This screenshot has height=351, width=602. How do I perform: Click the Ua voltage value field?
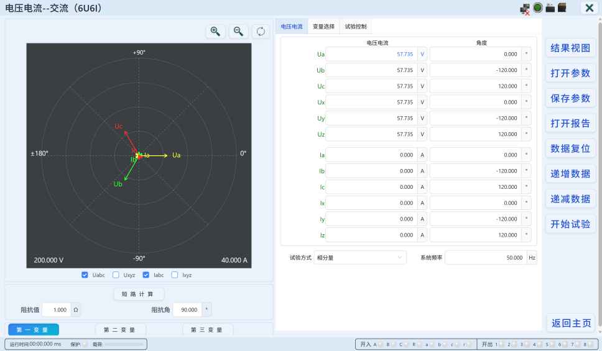[x=372, y=54]
